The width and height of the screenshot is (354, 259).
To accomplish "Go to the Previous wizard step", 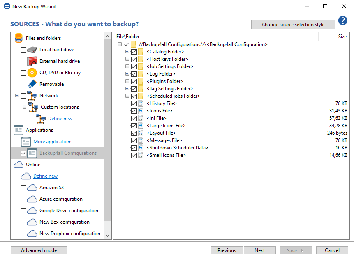I will pos(227,250).
